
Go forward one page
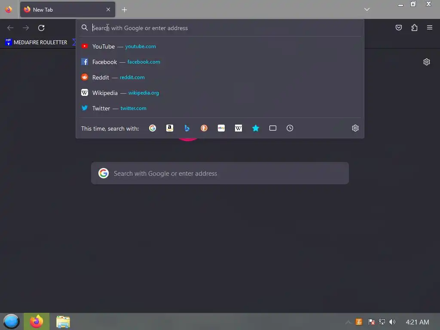tap(26, 28)
